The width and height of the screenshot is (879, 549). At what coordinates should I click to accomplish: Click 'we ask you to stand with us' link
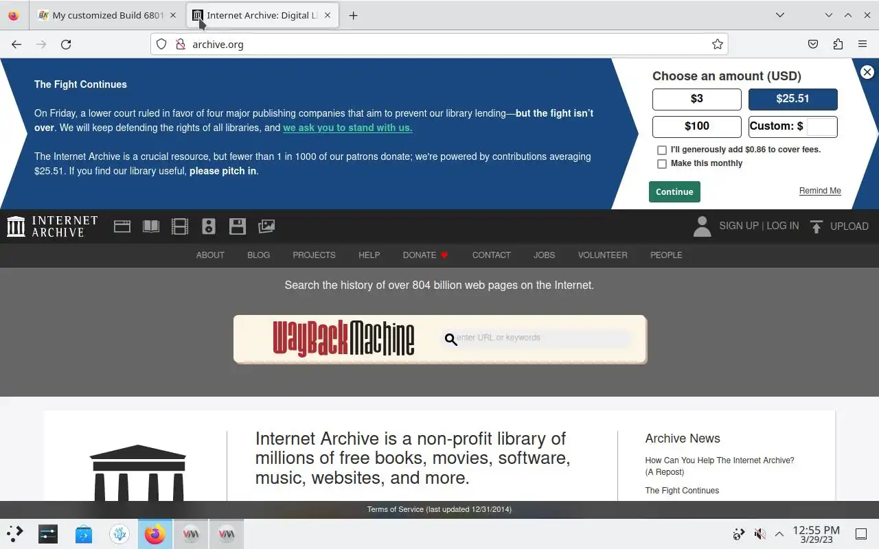coord(347,128)
